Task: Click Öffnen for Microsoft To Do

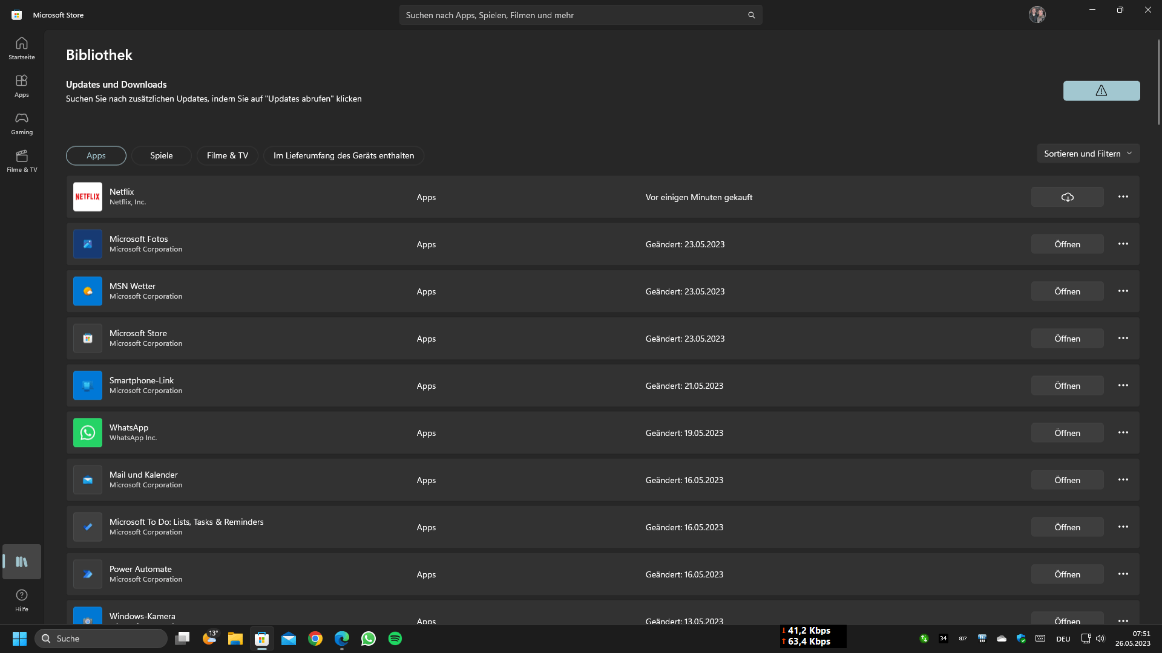Action: (x=1067, y=527)
